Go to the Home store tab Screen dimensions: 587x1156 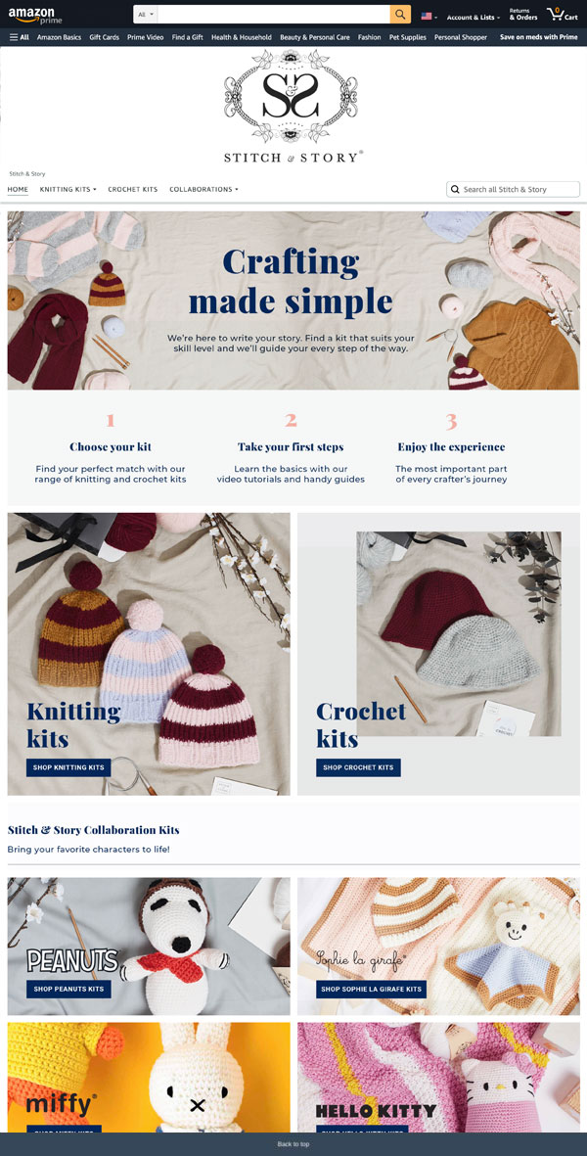[18, 190]
